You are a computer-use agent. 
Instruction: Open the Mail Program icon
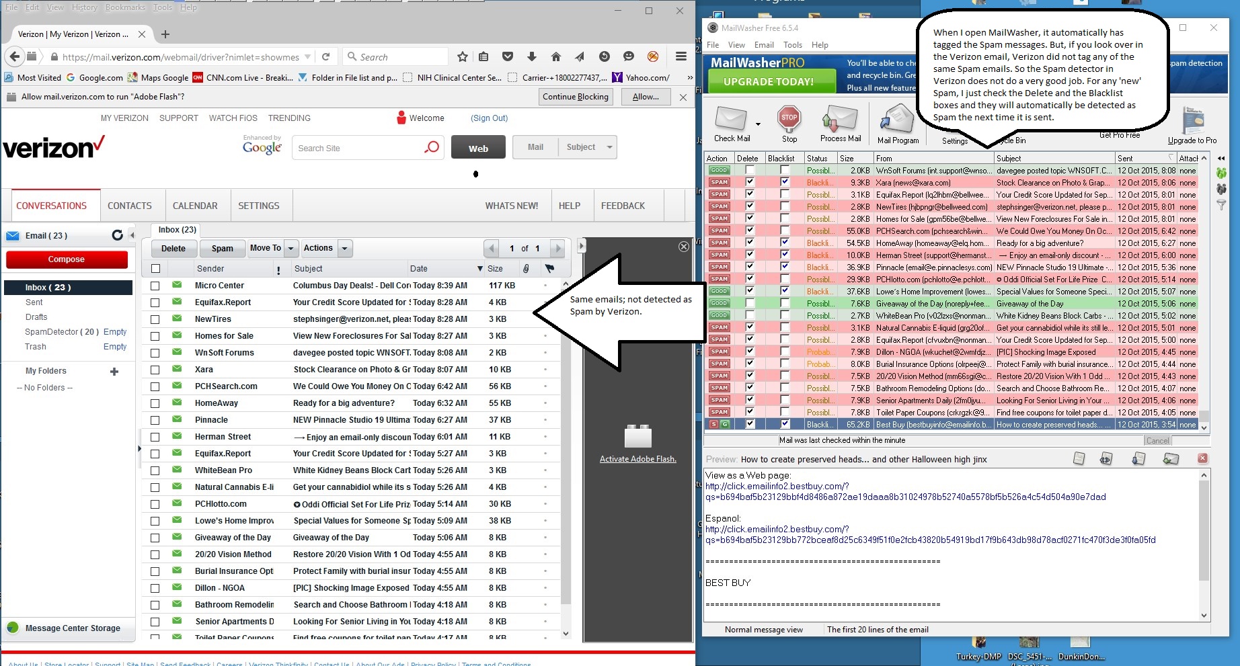click(x=898, y=119)
